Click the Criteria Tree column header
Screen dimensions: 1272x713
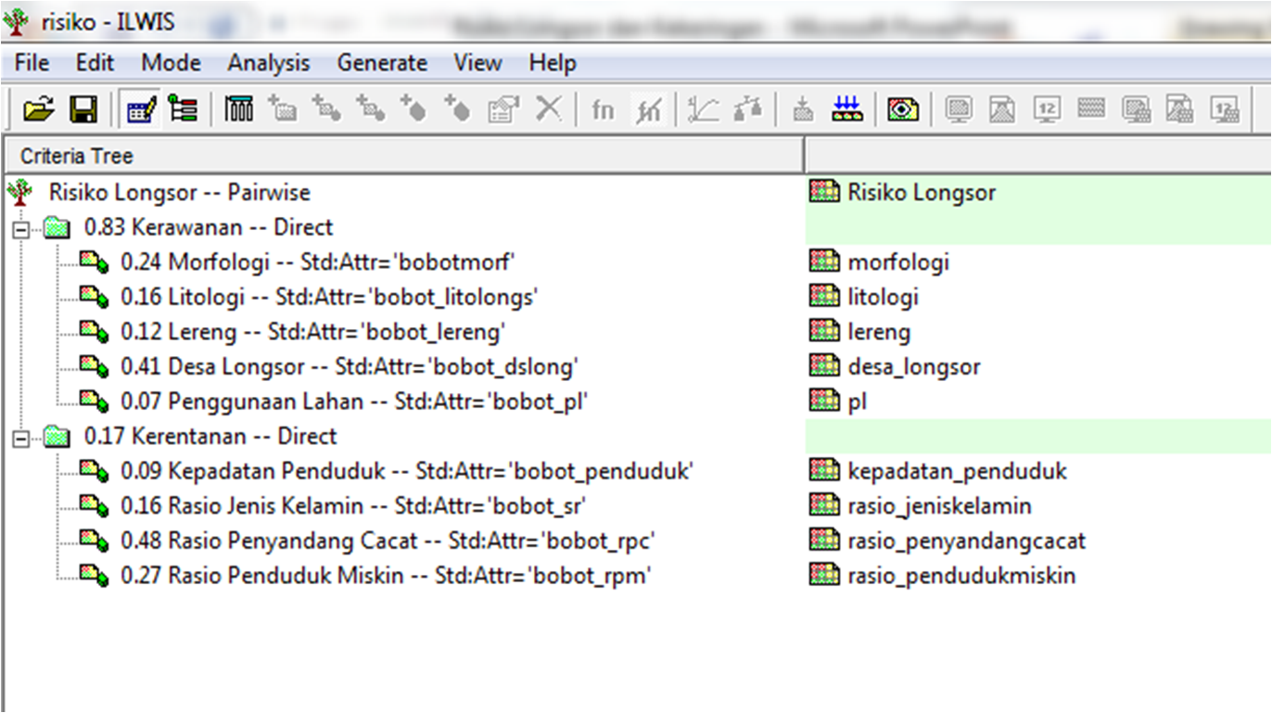click(x=402, y=156)
